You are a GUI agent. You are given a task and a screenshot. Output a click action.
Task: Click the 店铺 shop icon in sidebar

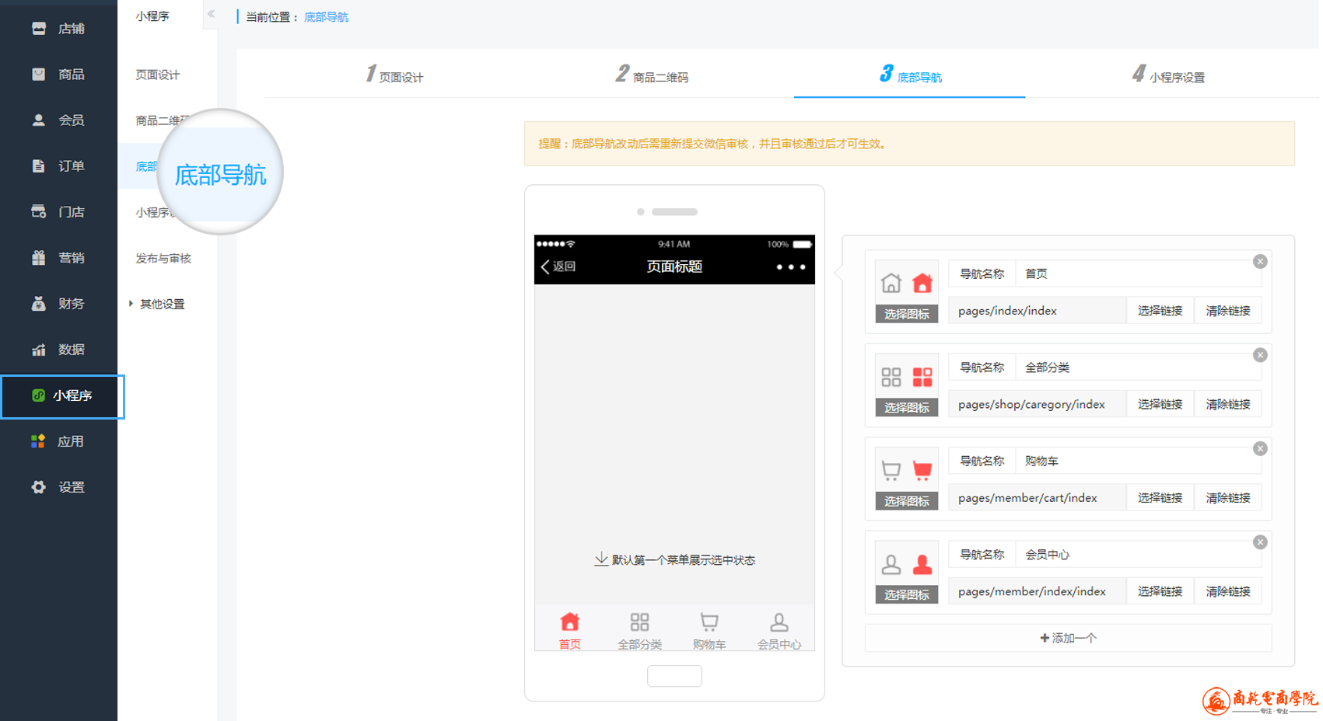tap(38, 29)
